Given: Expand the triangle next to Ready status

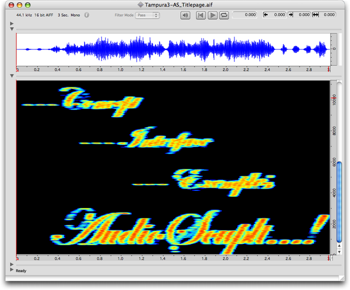Looking at the screenshot, I should (x=12, y=270).
